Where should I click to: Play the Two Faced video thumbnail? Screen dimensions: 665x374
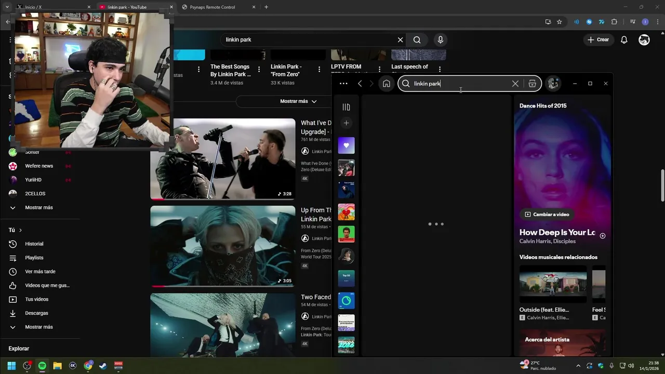tap(223, 325)
